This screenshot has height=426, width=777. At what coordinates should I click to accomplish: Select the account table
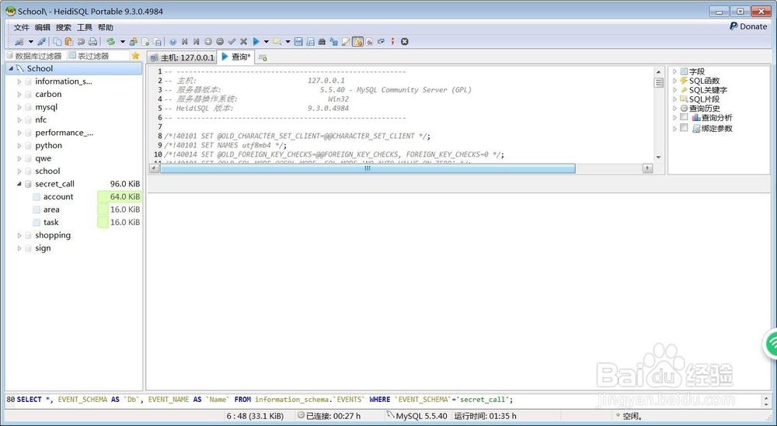click(58, 196)
